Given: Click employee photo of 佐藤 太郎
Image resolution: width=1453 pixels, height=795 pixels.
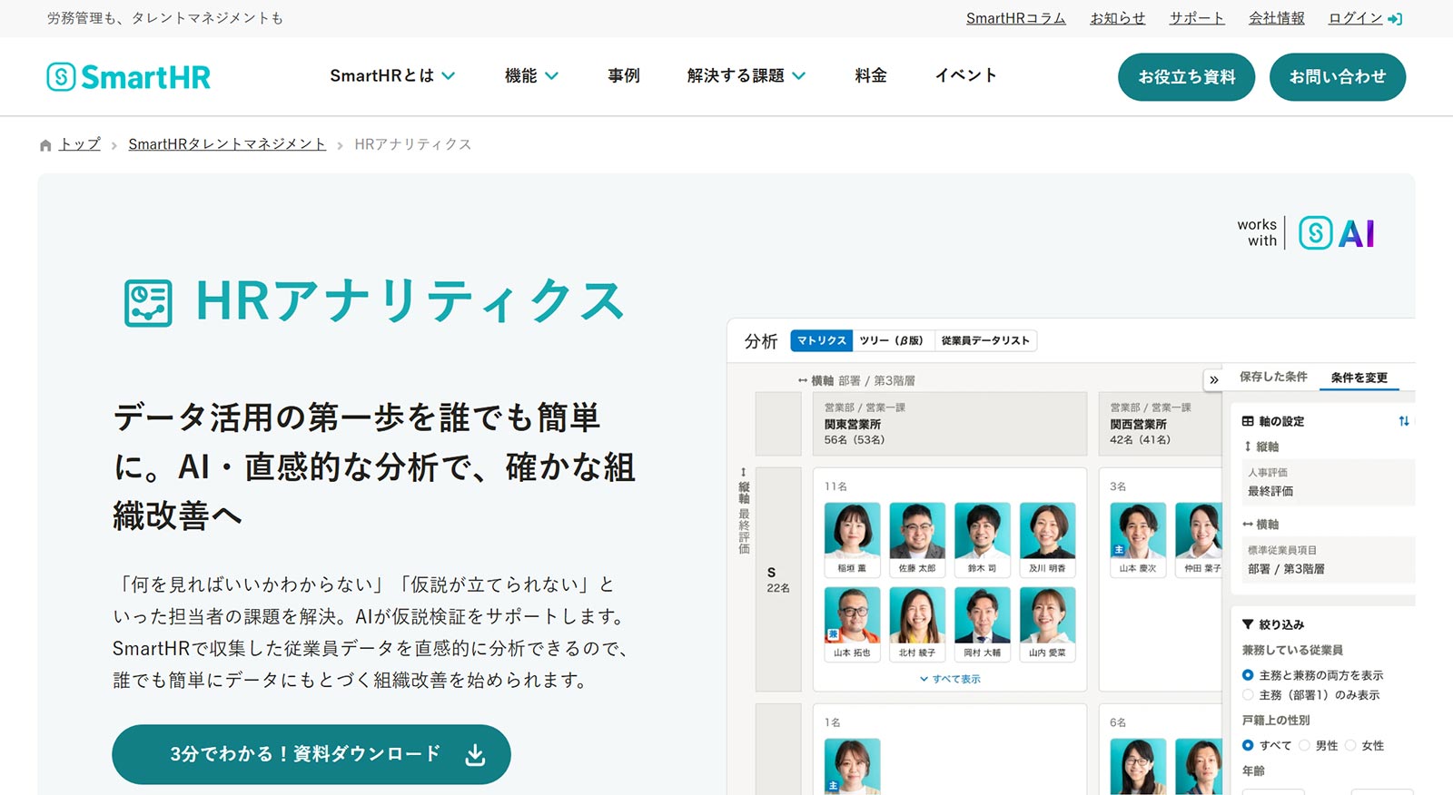Looking at the screenshot, I should (917, 531).
